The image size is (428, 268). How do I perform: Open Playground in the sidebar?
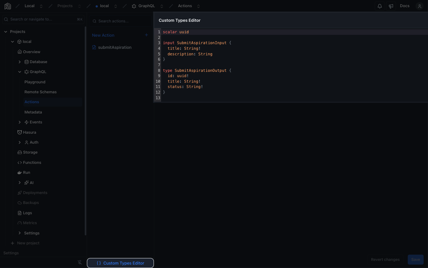[35, 82]
